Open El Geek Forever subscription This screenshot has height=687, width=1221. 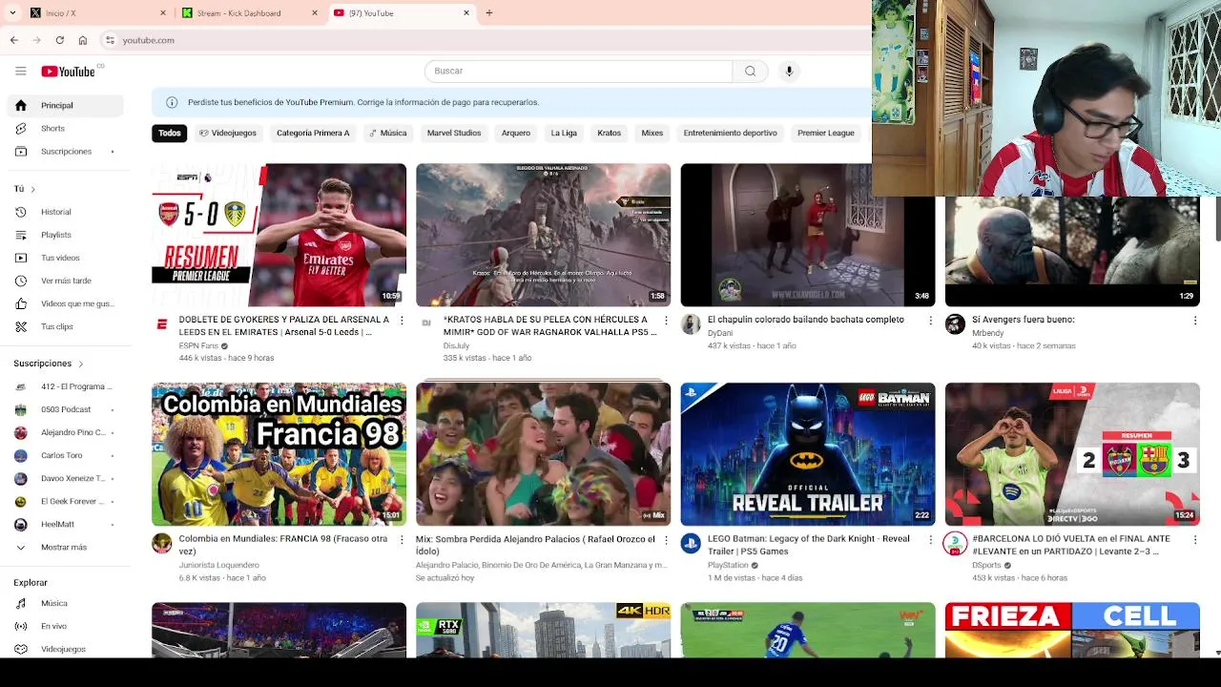pos(65,501)
